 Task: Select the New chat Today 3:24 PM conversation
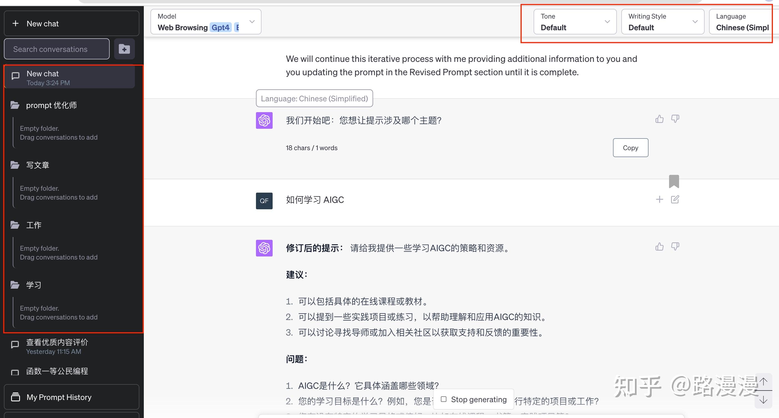click(70, 77)
